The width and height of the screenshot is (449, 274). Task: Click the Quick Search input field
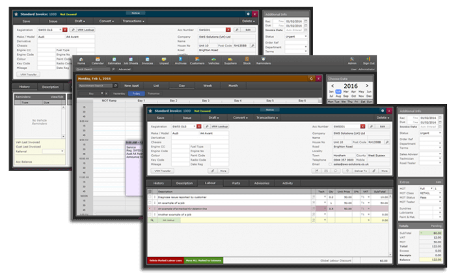[x=93, y=69]
